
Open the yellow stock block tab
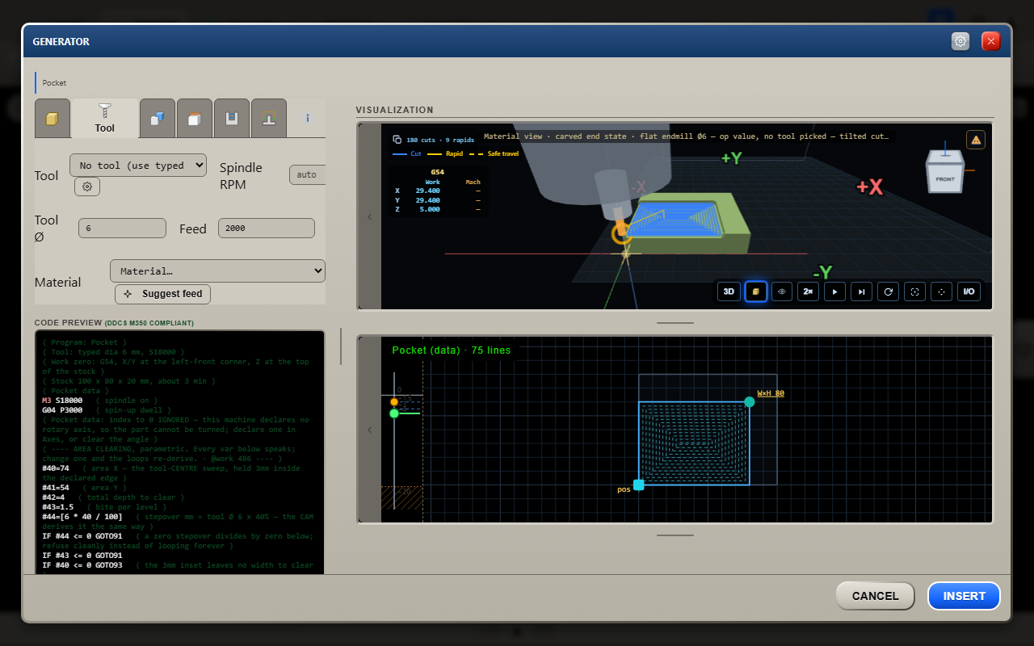pyautogui.click(x=53, y=119)
